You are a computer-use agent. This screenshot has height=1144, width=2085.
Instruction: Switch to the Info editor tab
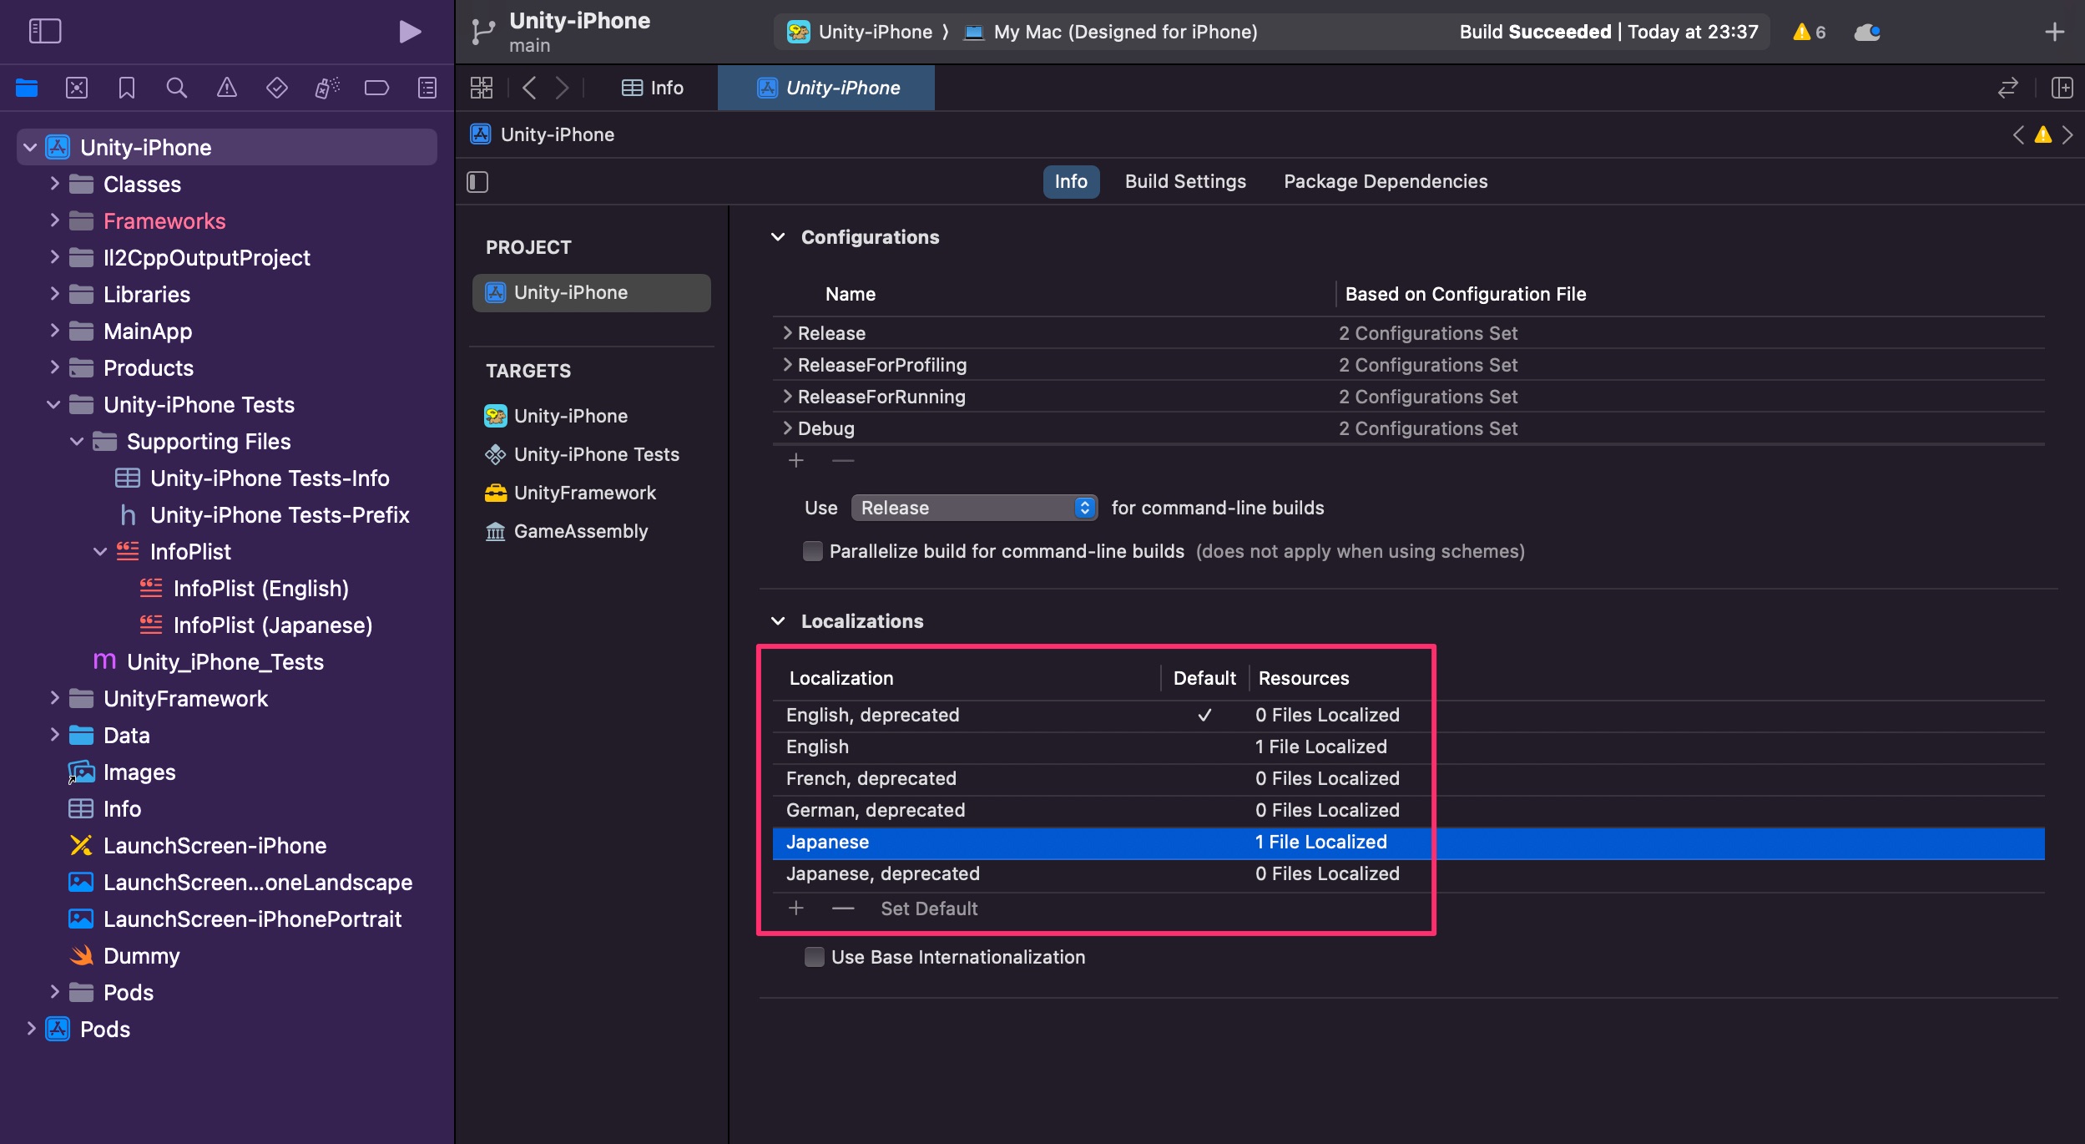click(653, 88)
